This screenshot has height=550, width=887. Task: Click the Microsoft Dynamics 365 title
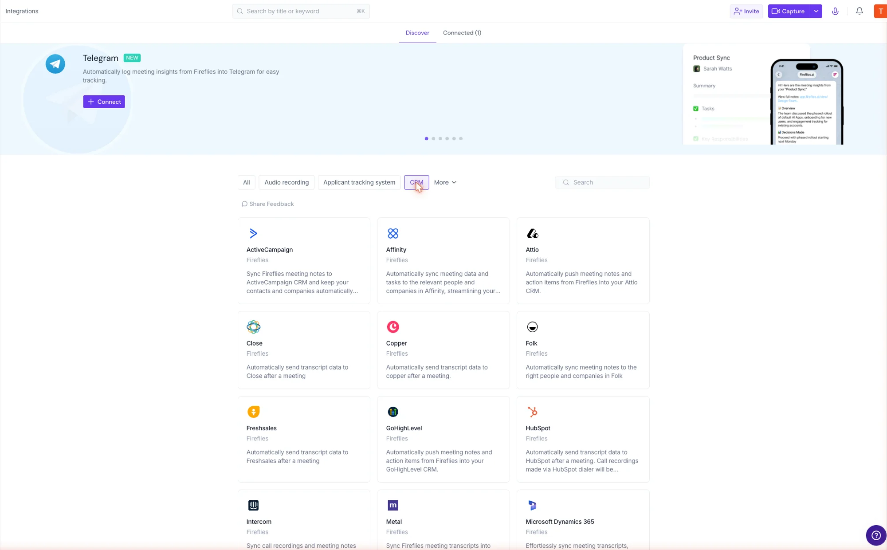point(560,522)
